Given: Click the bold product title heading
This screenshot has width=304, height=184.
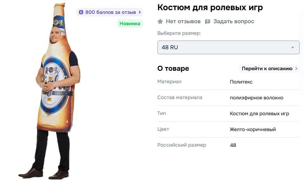Looking at the screenshot, I should point(210,8).
